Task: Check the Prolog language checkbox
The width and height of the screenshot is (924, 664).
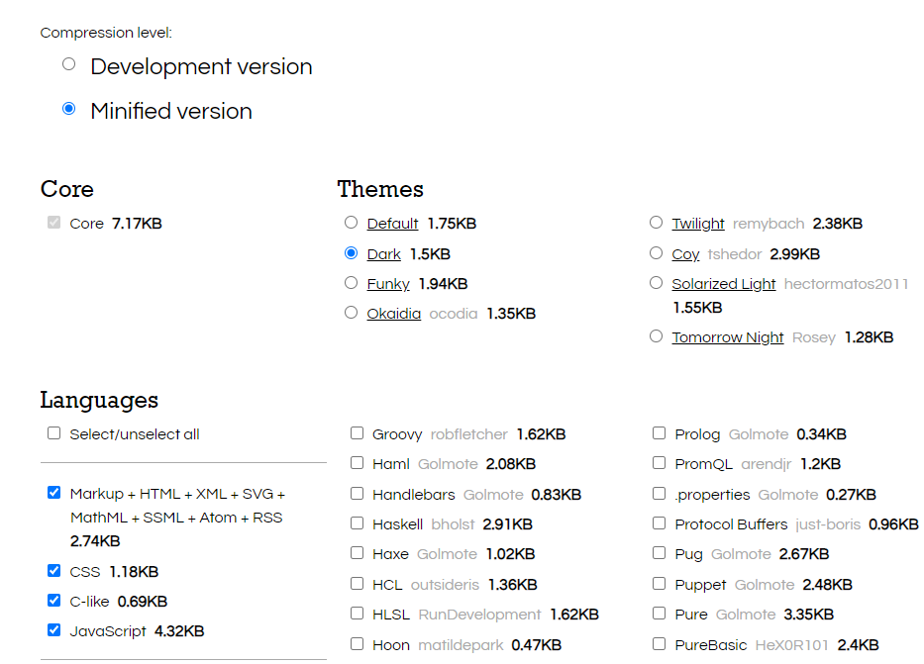Action: click(659, 433)
